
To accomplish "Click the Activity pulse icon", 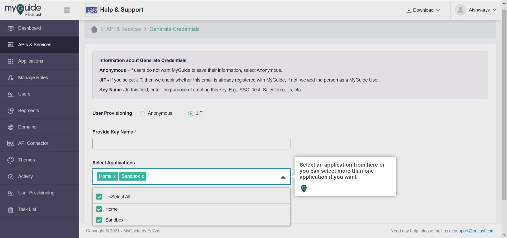I will click(x=11, y=177).
